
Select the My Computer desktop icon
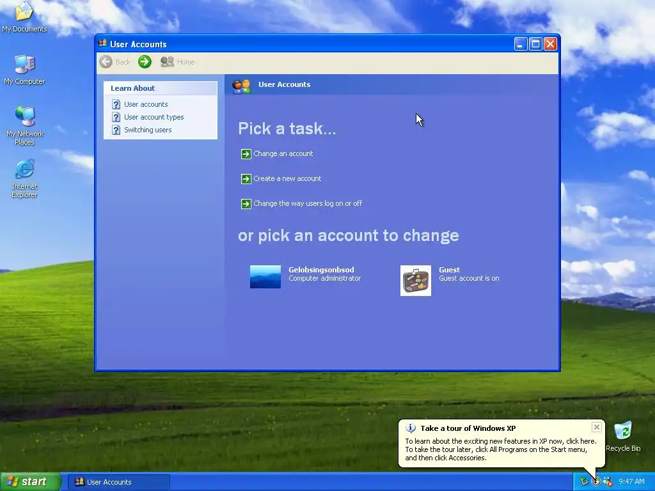pyautogui.click(x=24, y=70)
